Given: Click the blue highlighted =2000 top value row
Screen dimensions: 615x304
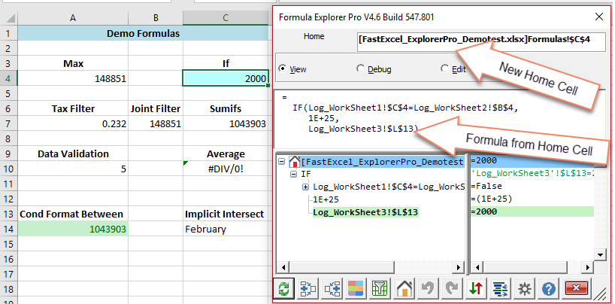Looking at the screenshot, I should (532, 160).
